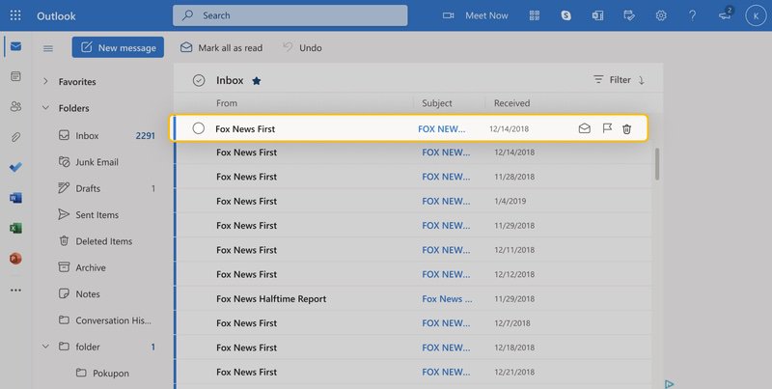Open the Sent Items folder
The width and height of the screenshot is (772, 389).
point(106,214)
